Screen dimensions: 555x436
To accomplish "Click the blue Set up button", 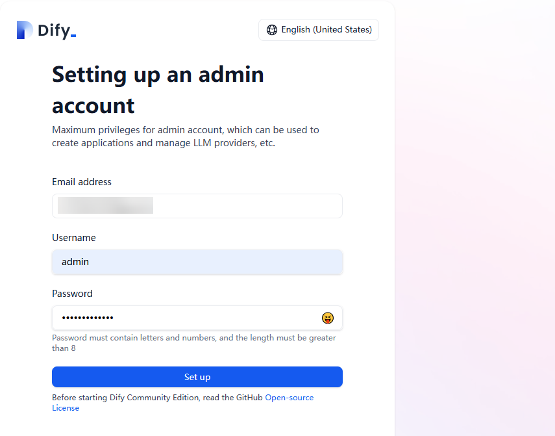I will tap(197, 377).
